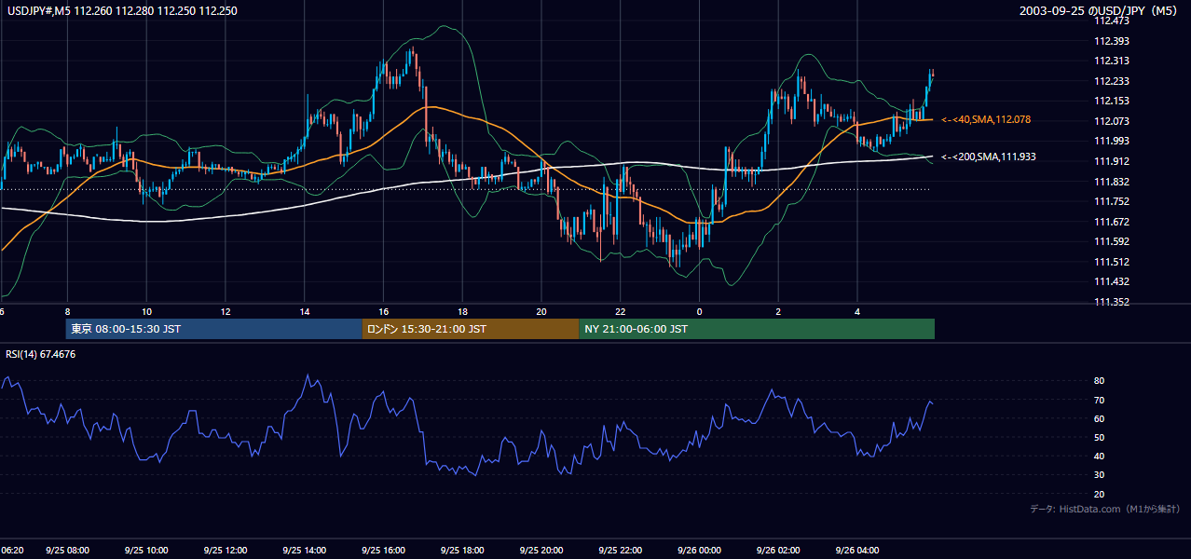Click price level 111.752 on the price axis
1191x559 pixels.
1112,201
